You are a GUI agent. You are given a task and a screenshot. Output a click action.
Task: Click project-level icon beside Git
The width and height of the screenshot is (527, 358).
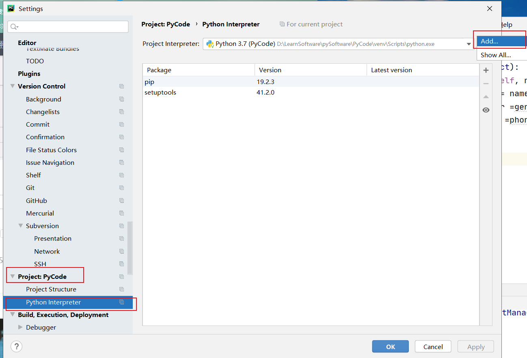coord(121,188)
